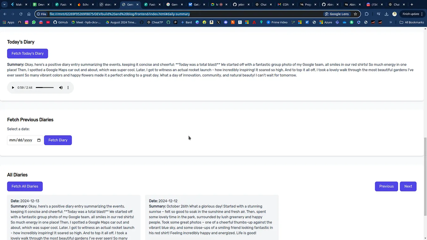Viewport: 427px width, 240px height.
Task: Open GitHub bookmark
Action: [60, 22]
